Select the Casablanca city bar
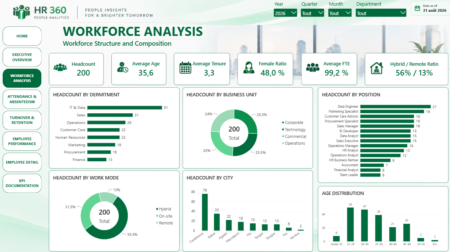Screen dimensions: 450x252 pyautogui.click(x=205, y=212)
